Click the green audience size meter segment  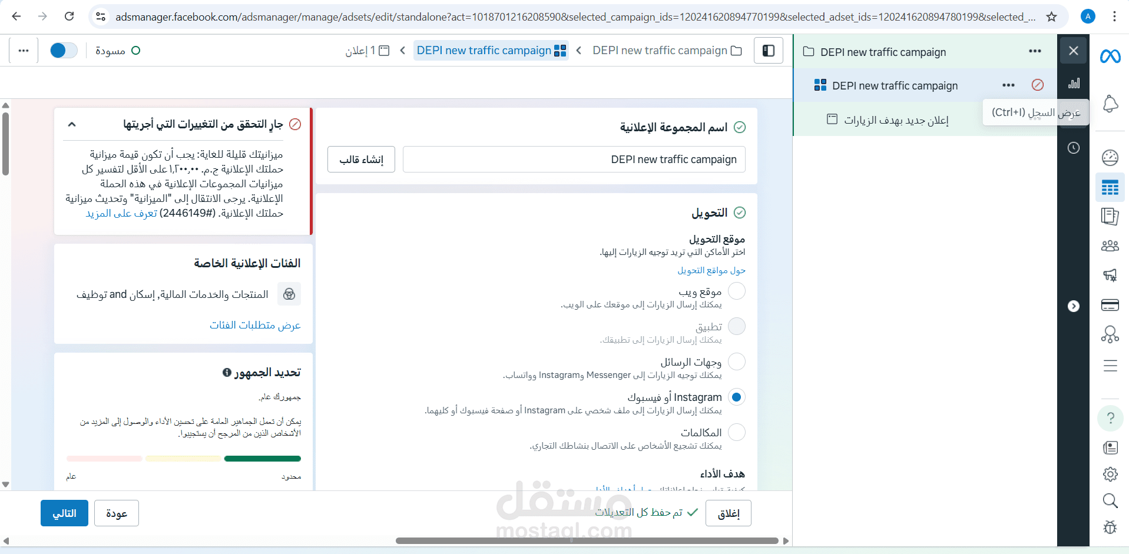coord(263,459)
